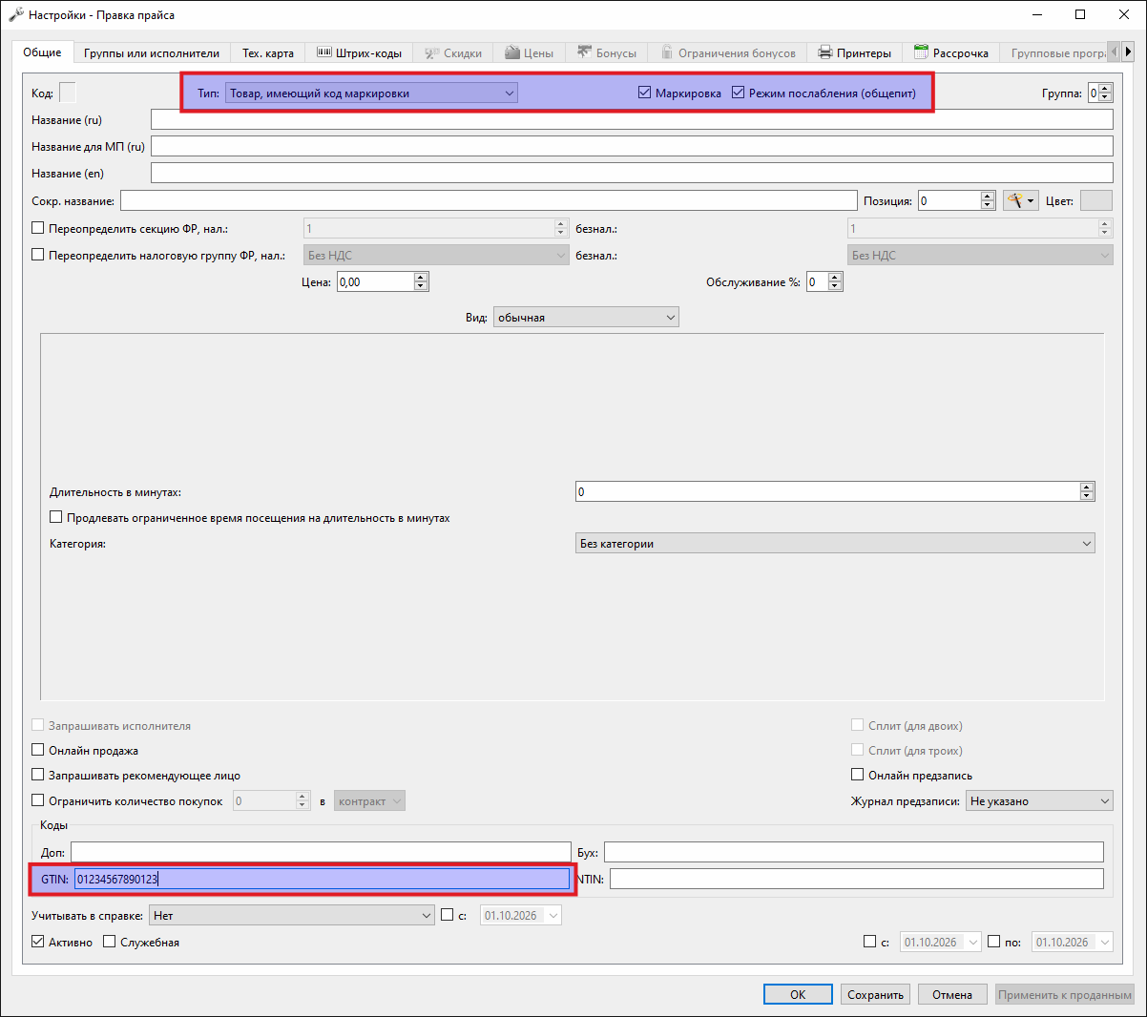The width and height of the screenshot is (1147, 1017).
Task: Click the magic wand position tool icon
Action: point(1020,201)
